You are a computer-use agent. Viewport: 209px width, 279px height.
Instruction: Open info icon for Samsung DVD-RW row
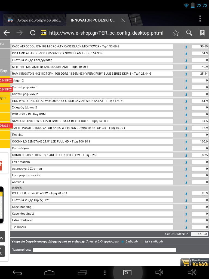pos(186,121)
